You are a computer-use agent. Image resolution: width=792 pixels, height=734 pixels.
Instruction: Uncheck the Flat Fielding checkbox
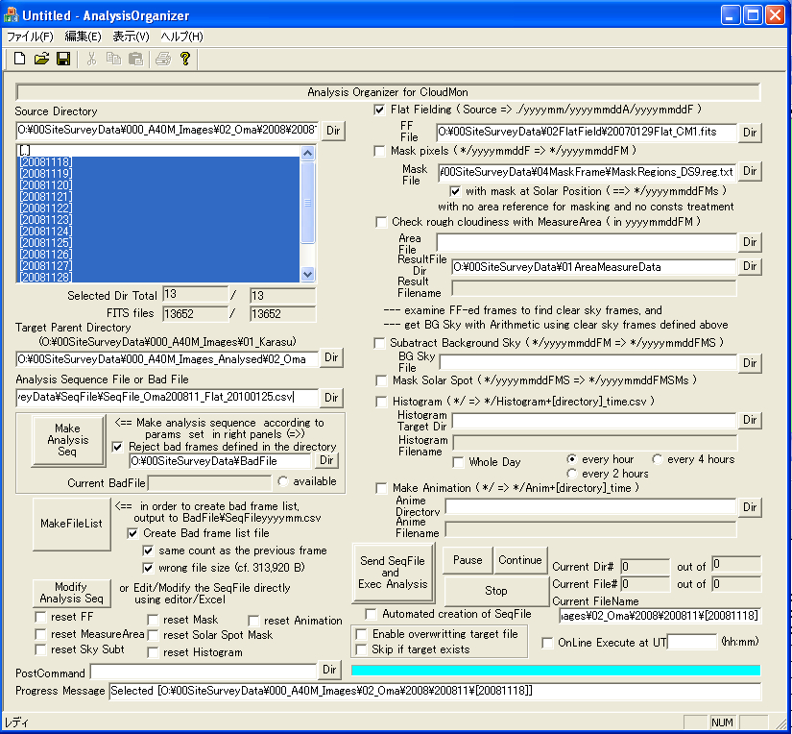coord(380,110)
